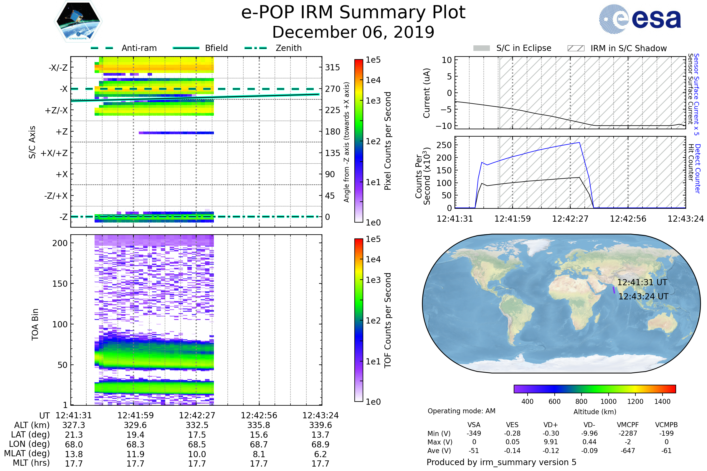707x471 pixels.
Task: Click the Anti-ram dashed legend line
Action: tap(102, 48)
